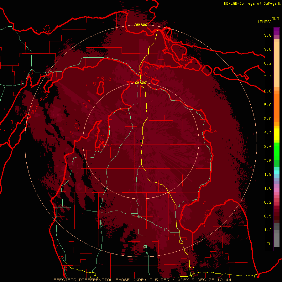The image size is (282, 282).
Task: Click the 1.0 legend value
Action: pyautogui.click(x=268, y=188)
